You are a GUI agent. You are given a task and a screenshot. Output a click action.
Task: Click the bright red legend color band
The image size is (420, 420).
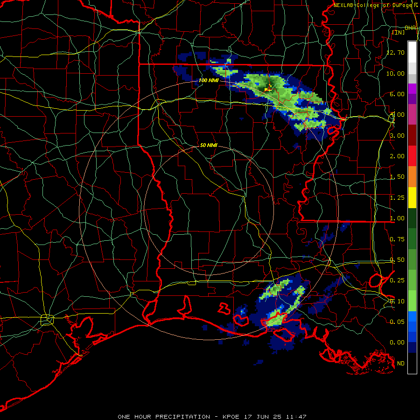412,156
